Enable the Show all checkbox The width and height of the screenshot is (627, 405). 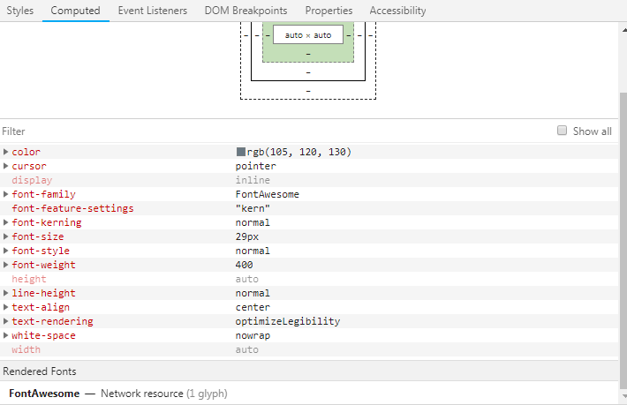pos(562,131)
